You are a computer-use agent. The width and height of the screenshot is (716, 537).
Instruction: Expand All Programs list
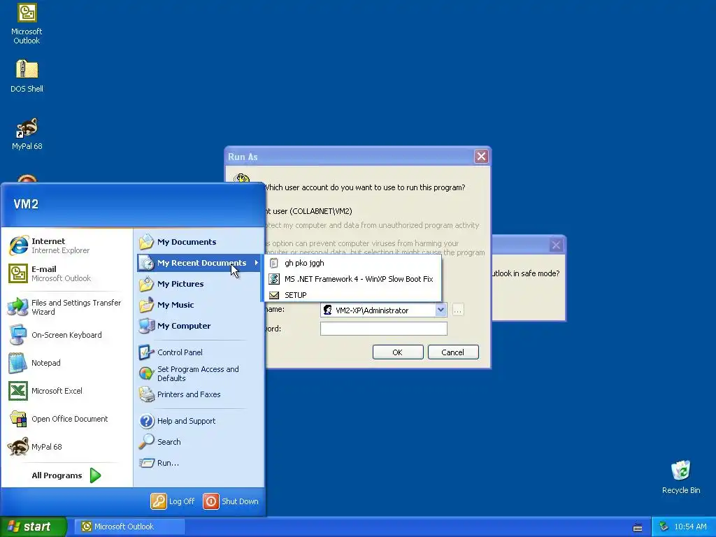pyautogui.click(x=66, y=475)
